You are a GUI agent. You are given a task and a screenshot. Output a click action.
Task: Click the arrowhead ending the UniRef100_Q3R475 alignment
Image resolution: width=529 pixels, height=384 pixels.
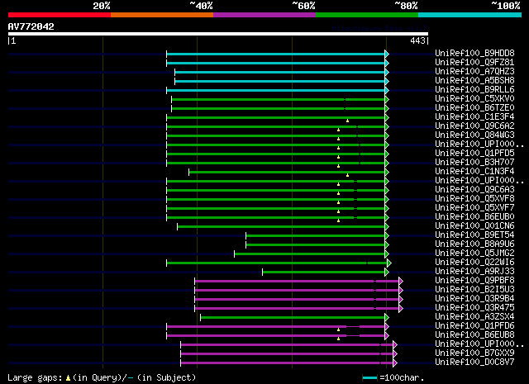[401, 309]
